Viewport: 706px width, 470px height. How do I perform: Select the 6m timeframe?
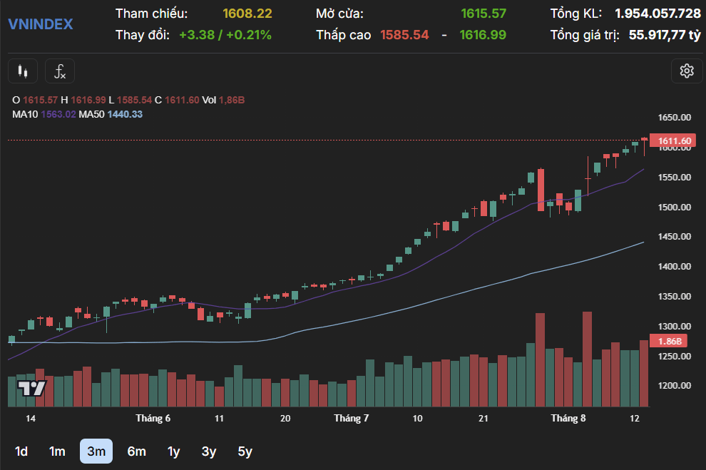tap(136, 451)
